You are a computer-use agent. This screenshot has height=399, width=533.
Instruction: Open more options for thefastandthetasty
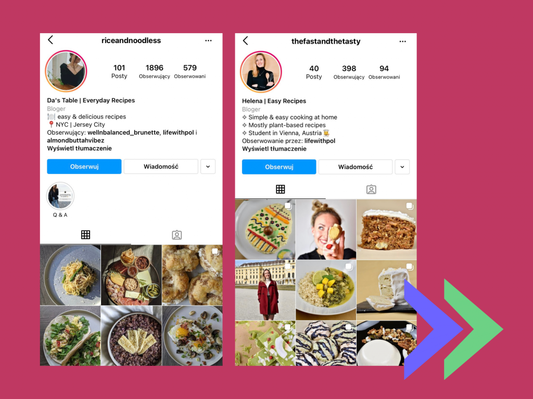coord(403,42)
